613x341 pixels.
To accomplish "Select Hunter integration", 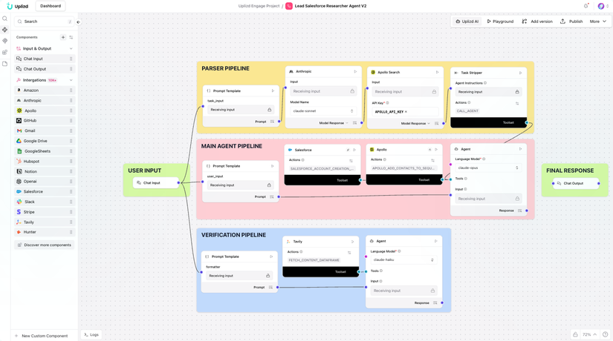I will point(45,232).
